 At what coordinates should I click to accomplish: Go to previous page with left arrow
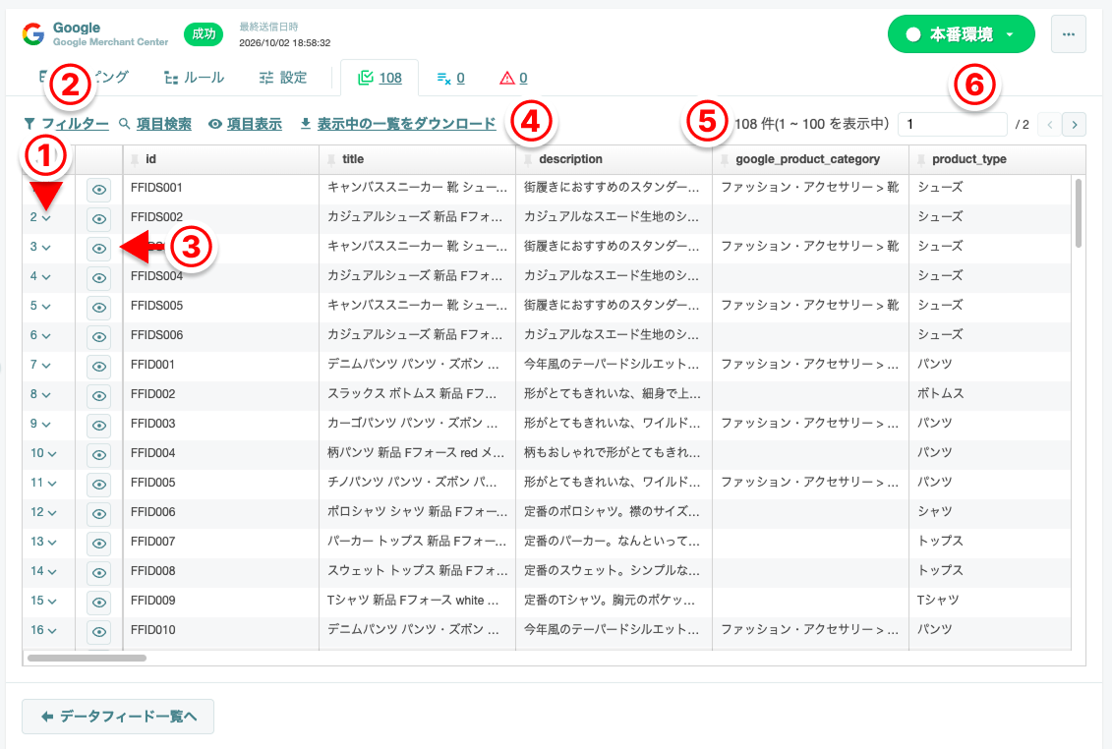[x=1049, y=124]
